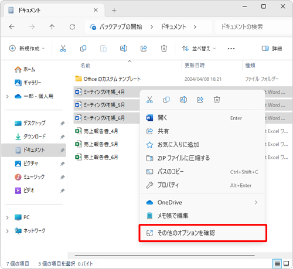Viewport: 293px width, 269px height.
Task: Switch to details list view in status bar
Action: tap(277, 264)
